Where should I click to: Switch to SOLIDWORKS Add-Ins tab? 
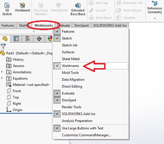110,25
